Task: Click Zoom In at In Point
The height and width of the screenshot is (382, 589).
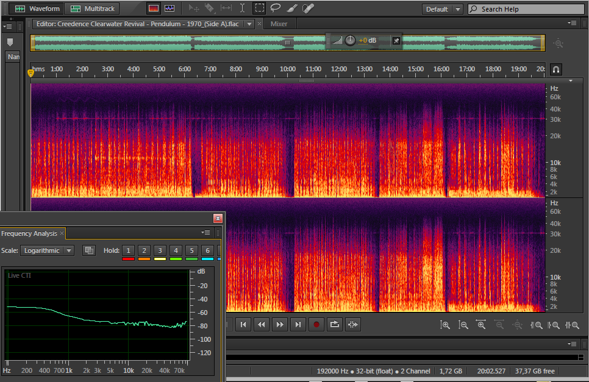Action: coord(536,325)
